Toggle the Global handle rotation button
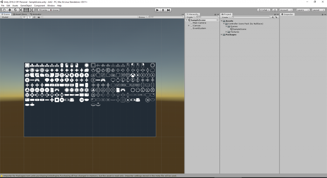 click(x=54, y=10)
